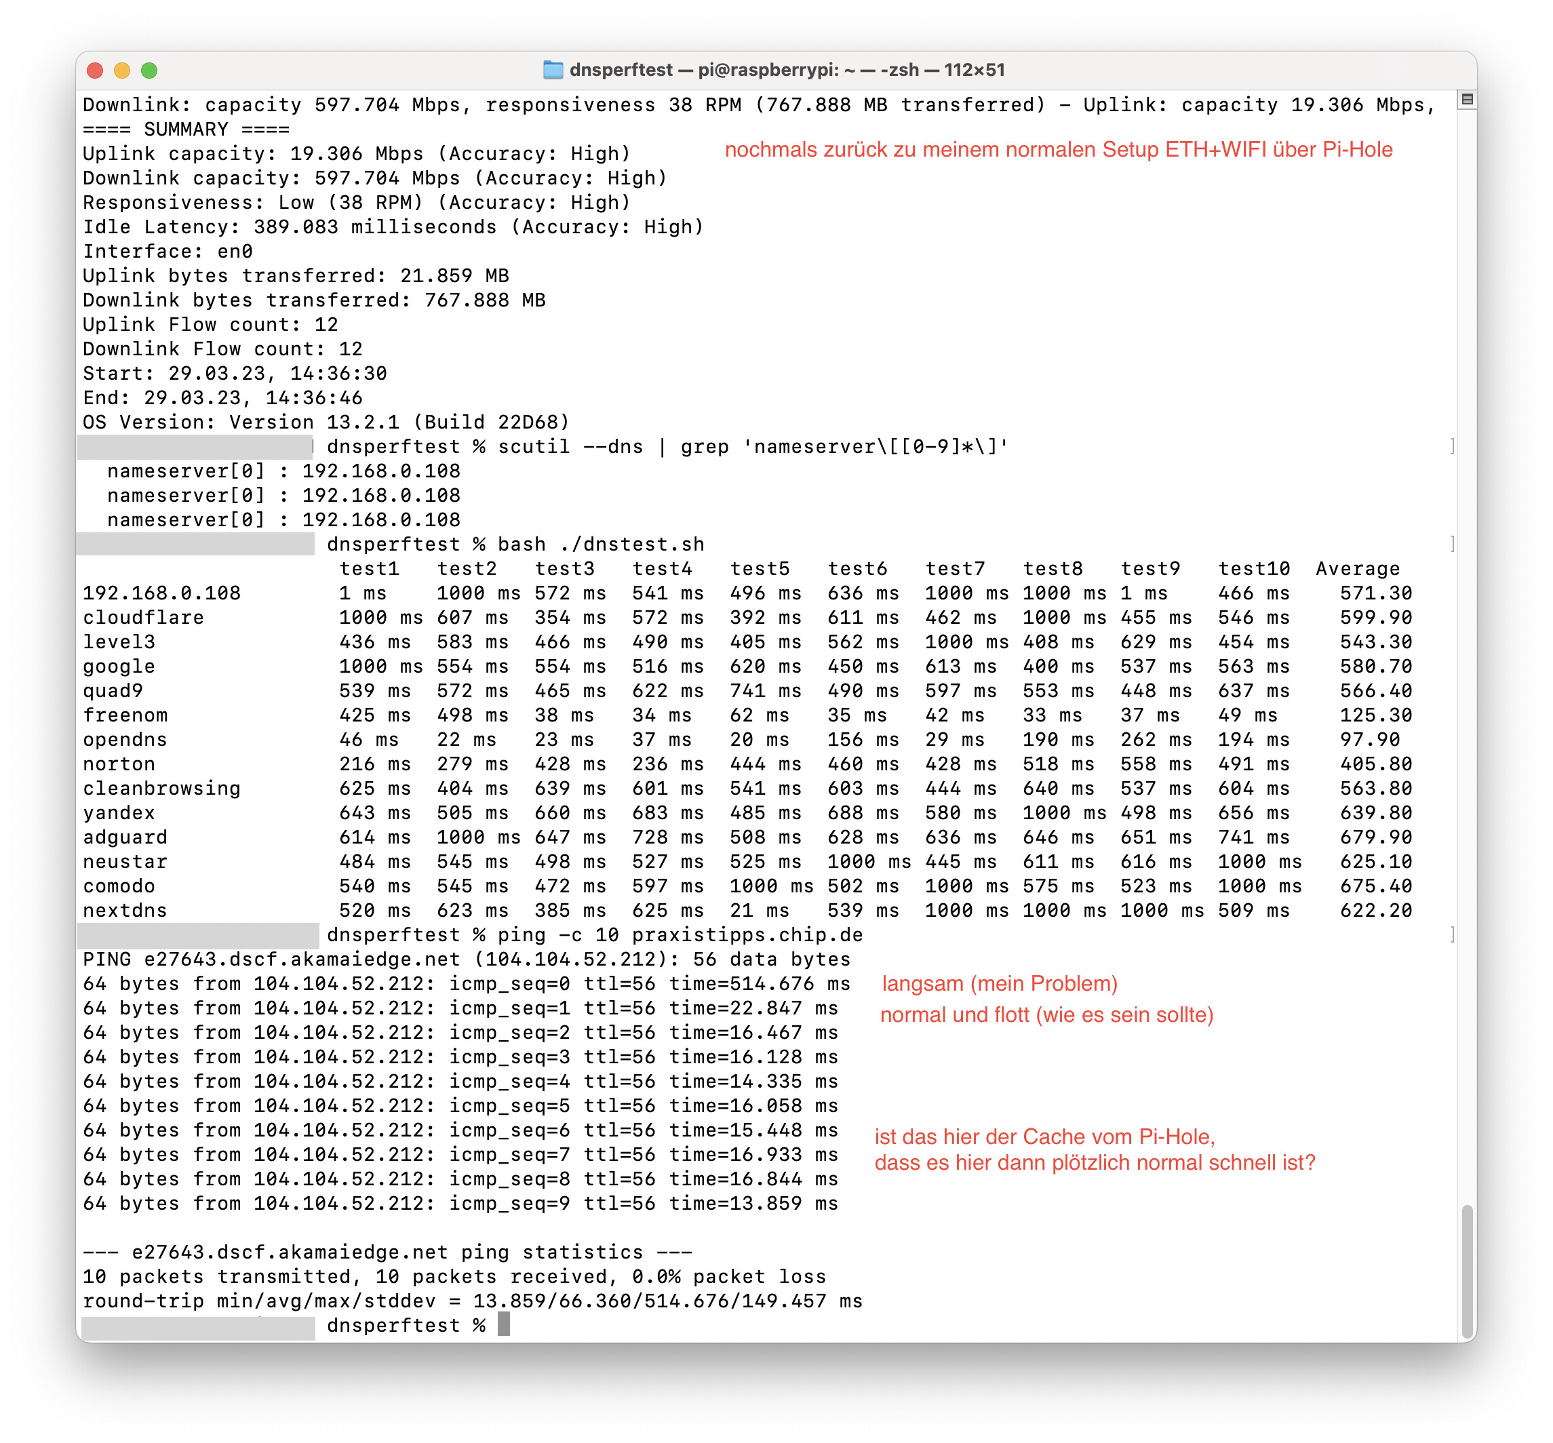Click the folder icon in the title bar
The image size is (1553, 1443).
552,69
